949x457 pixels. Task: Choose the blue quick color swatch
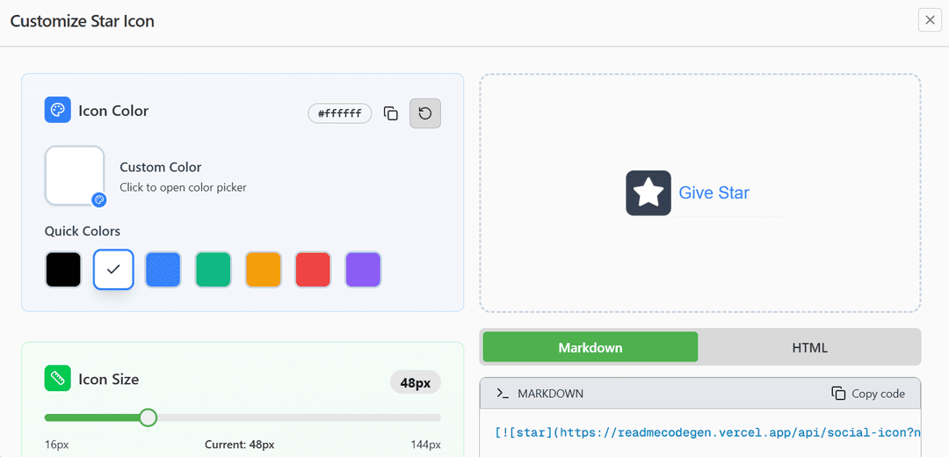(x=163, y=270)
